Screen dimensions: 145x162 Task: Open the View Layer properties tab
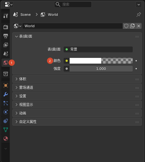pyautogui.click(x=6, y=45)
